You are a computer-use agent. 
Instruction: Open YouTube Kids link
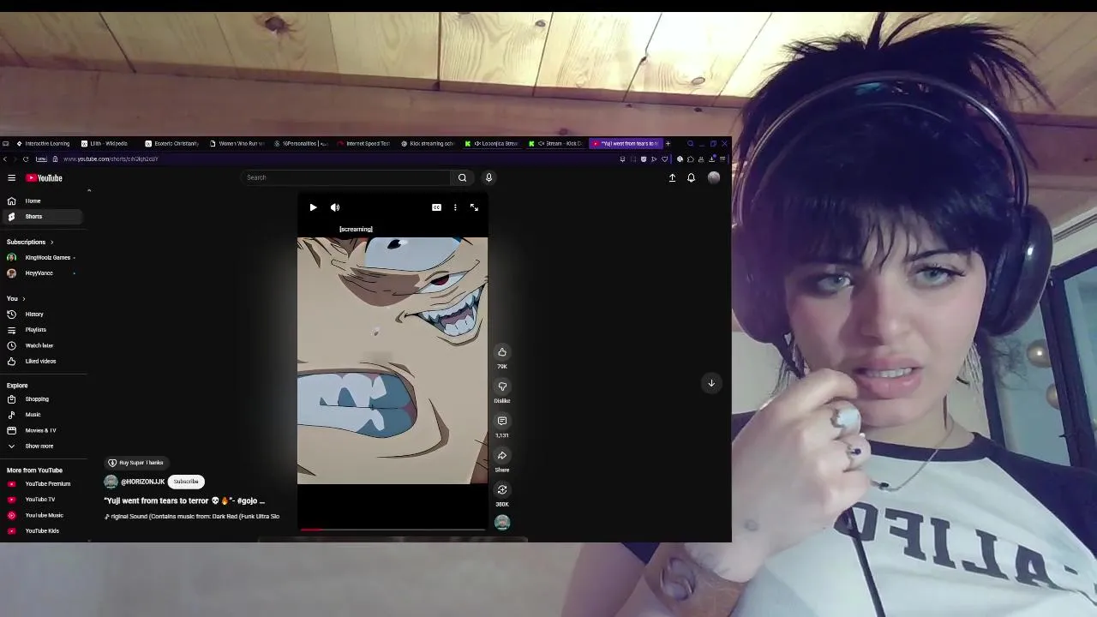point(41,530)
